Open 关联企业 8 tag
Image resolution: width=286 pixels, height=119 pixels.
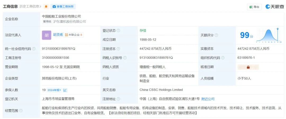pyautogui.click(x=74, y=35)
